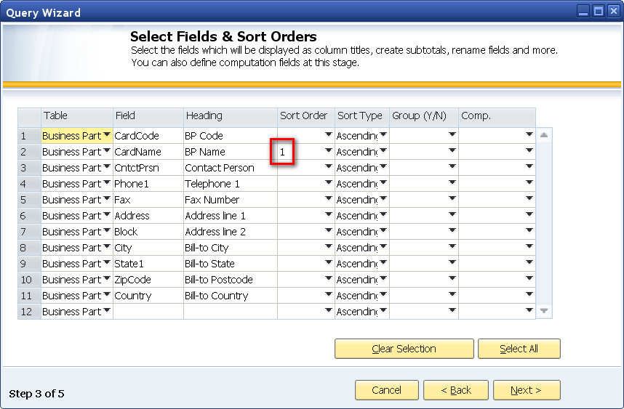This screenshot has width=624, height=409.
Task: Click the Heading column header
Action: [230, 116]
